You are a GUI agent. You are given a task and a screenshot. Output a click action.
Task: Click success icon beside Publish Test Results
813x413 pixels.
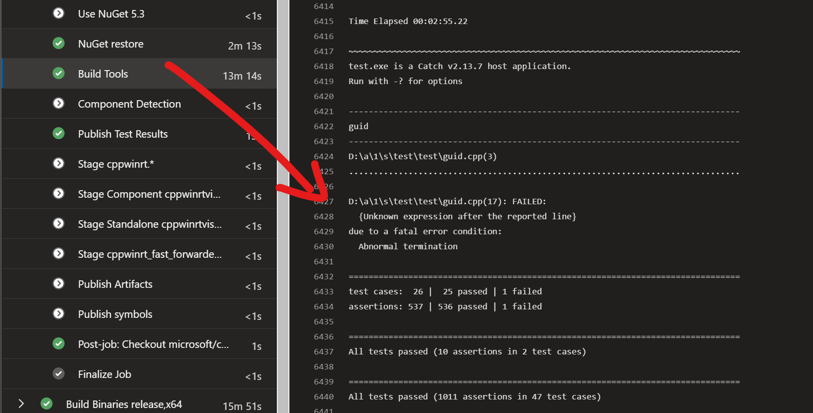coord(59,133)
